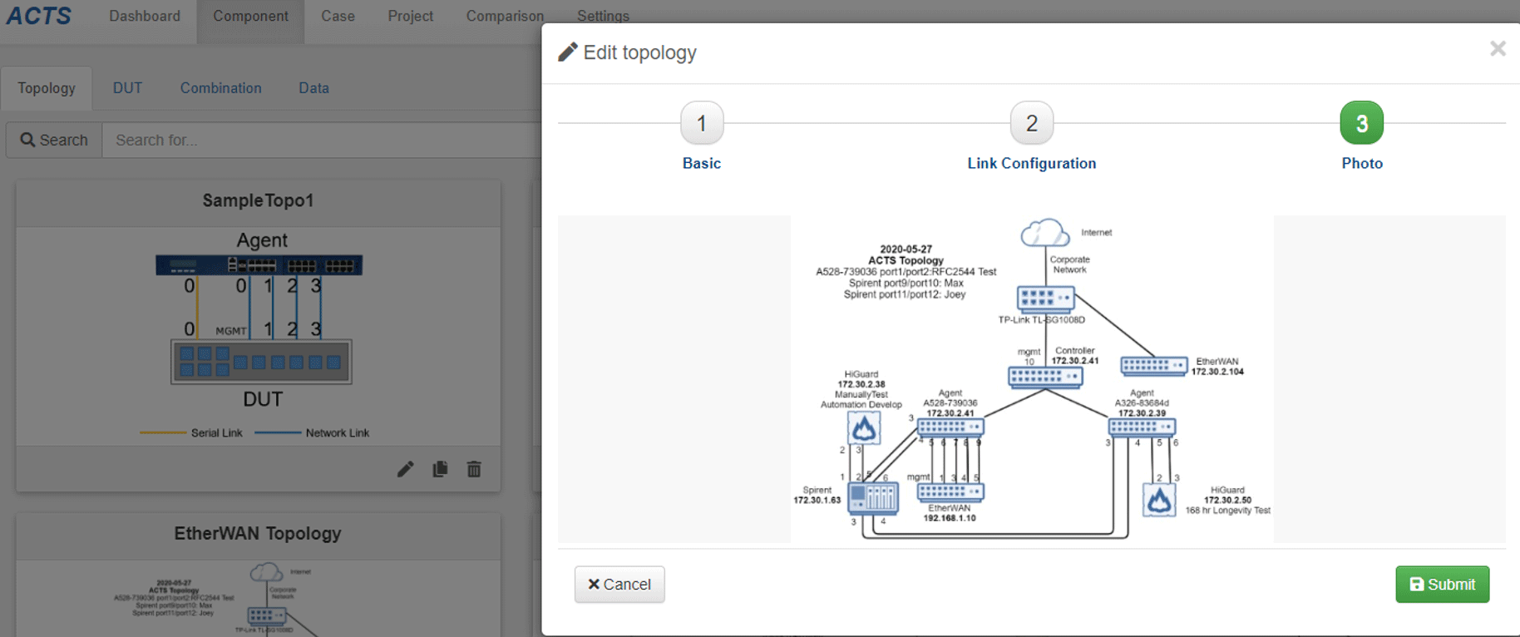Delete SampleTopo1 with the trash icon
The image size is (1520, 637).
coord(474,470)
